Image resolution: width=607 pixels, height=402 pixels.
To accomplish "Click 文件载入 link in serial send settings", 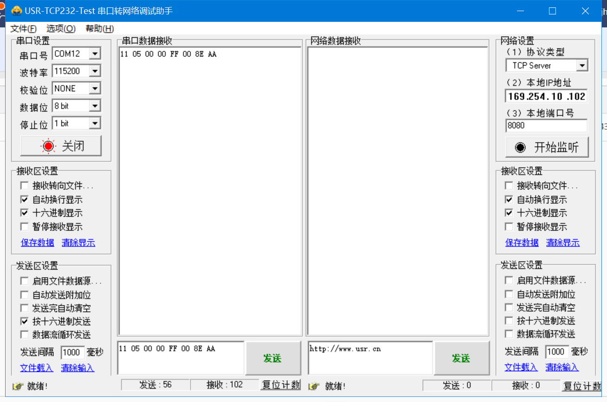I will (x=37, y=368).
